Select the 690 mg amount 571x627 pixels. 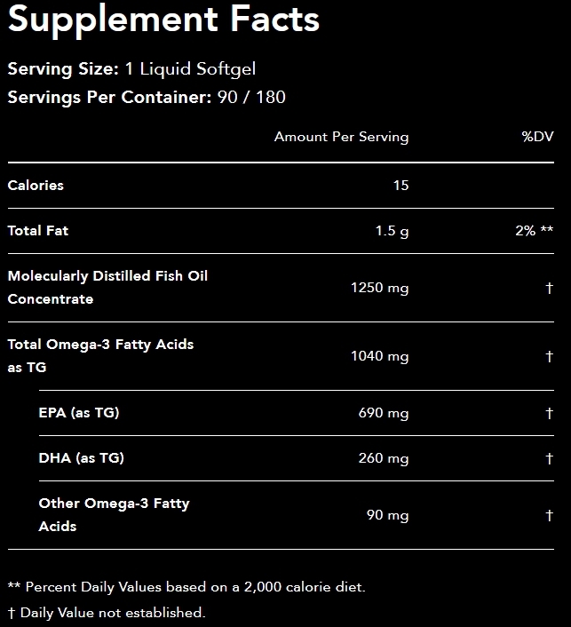pyautogui.click(x=384, y=413)
